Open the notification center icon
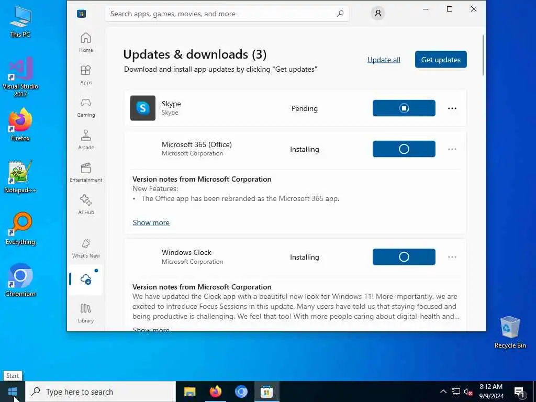 click(520, 392)
